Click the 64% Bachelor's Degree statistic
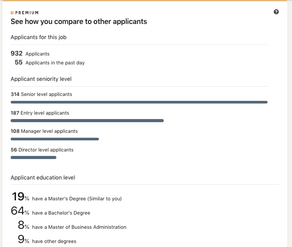Screen dimensions: 292x247 click(x=51, y=212)
